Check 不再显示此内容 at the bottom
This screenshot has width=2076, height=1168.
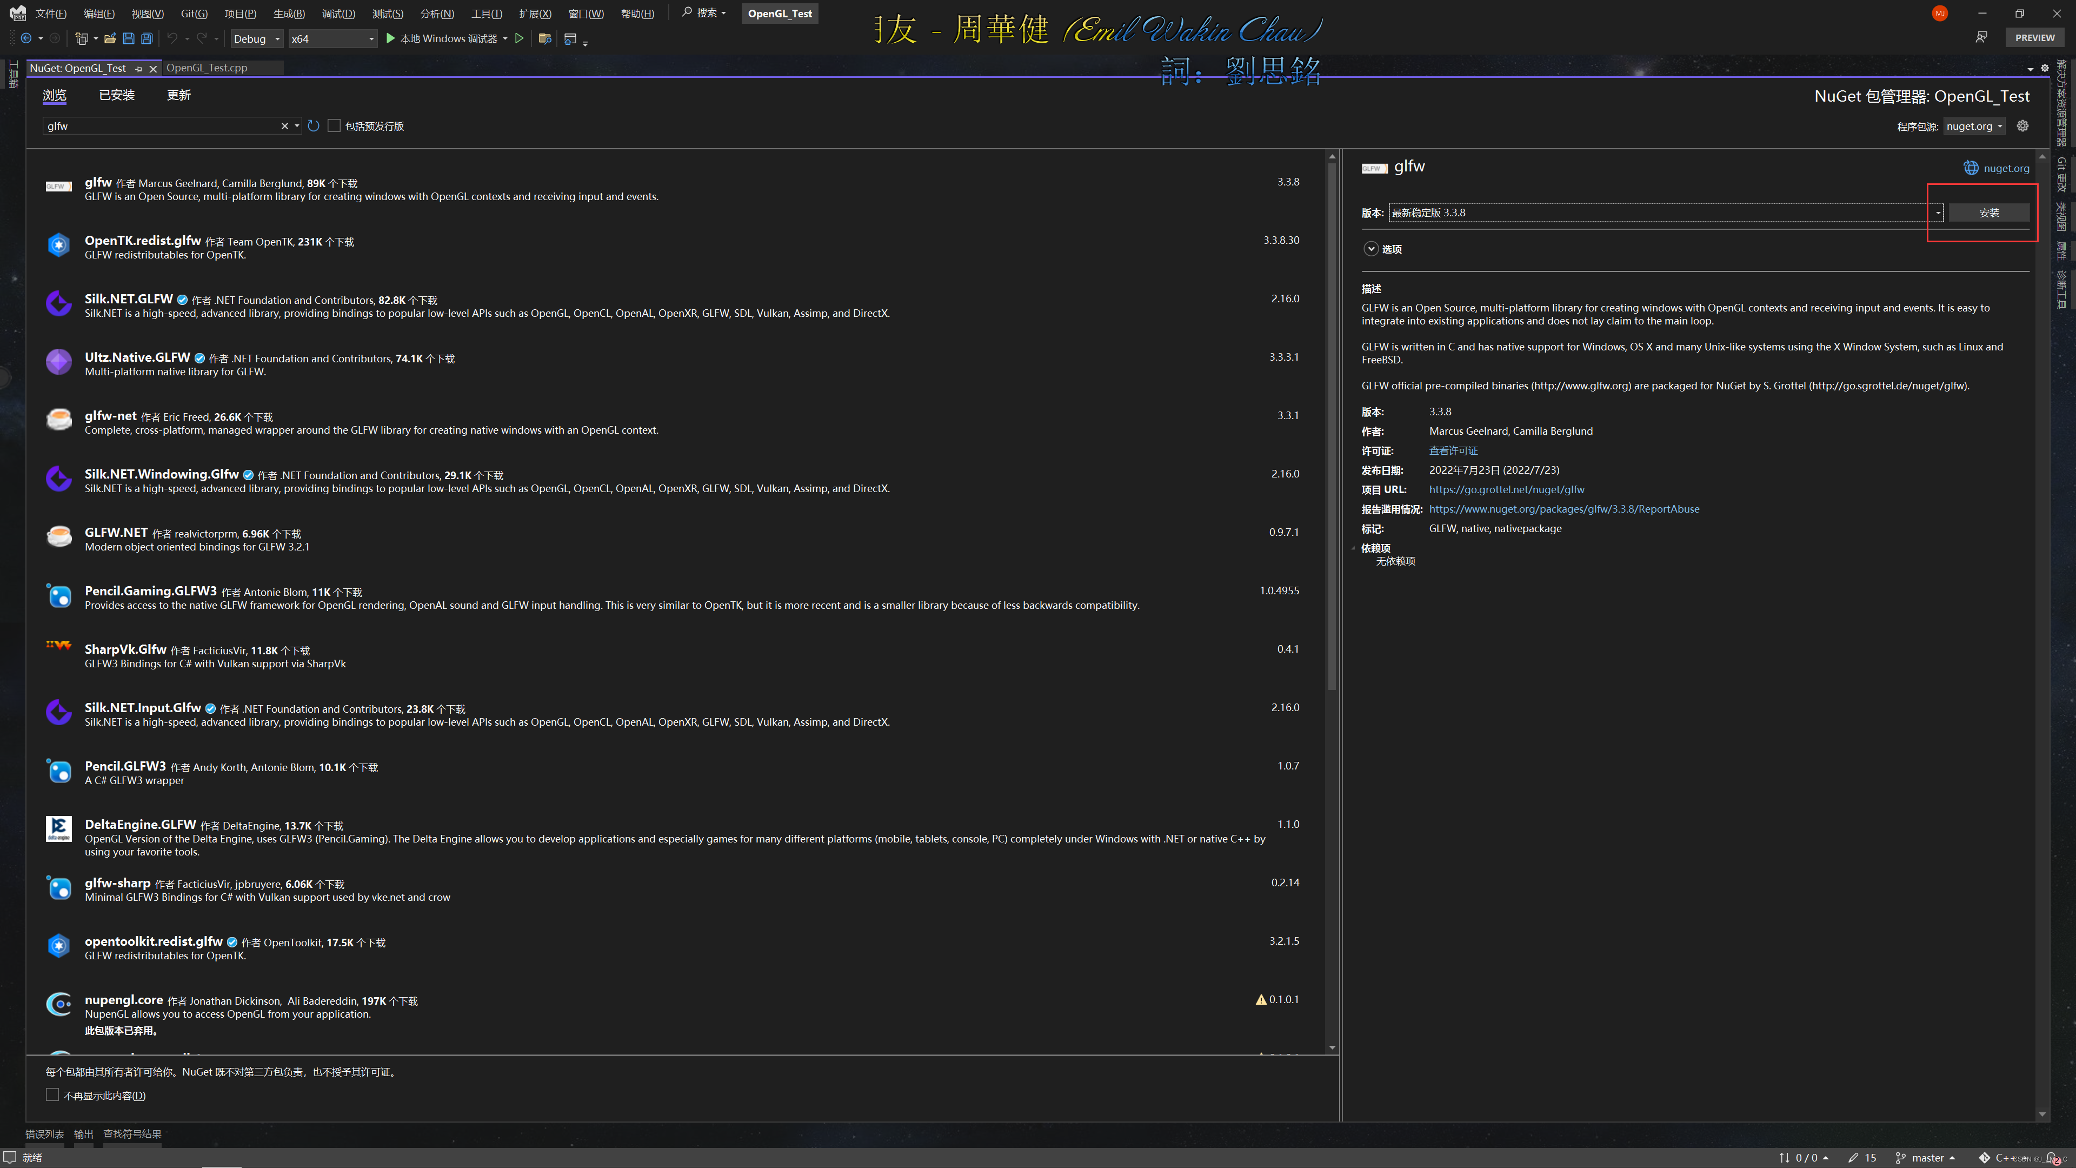coord(52,1094)
